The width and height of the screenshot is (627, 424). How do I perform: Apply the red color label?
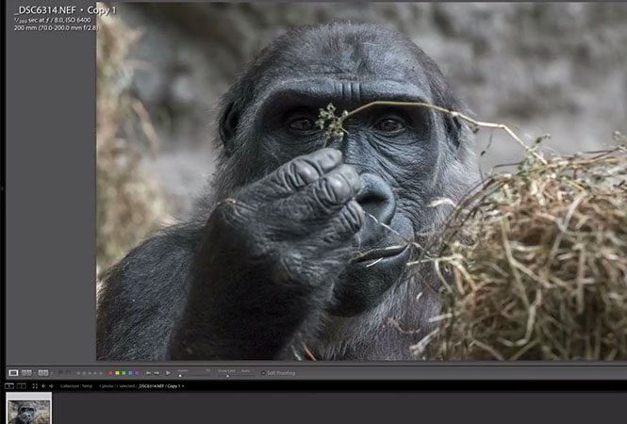coord(110,373)
